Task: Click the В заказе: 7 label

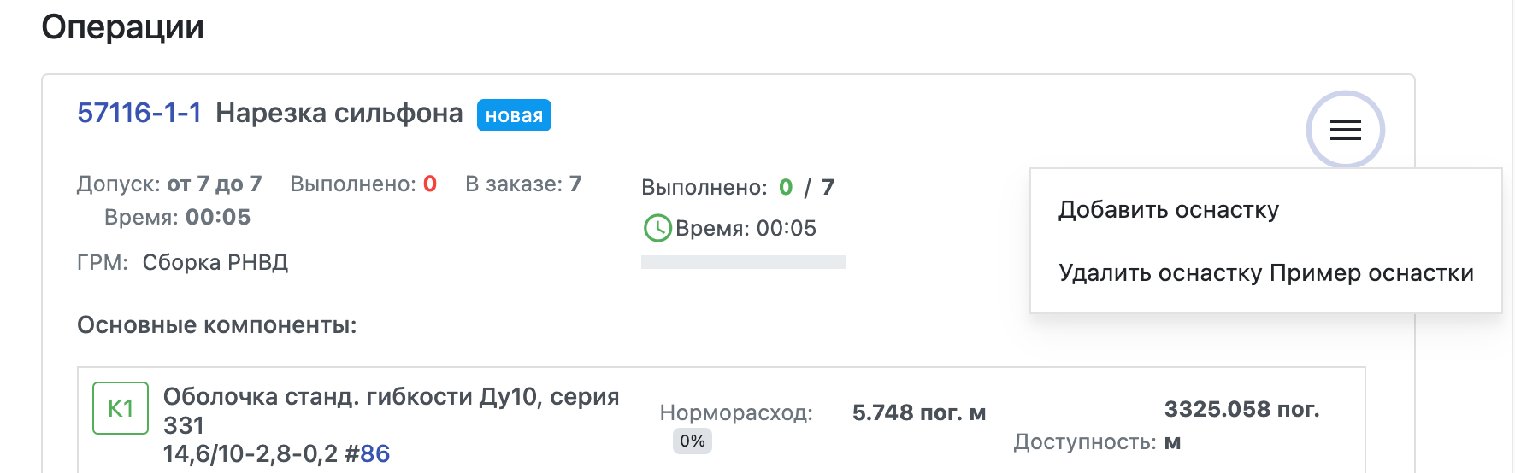Action: 523,184
